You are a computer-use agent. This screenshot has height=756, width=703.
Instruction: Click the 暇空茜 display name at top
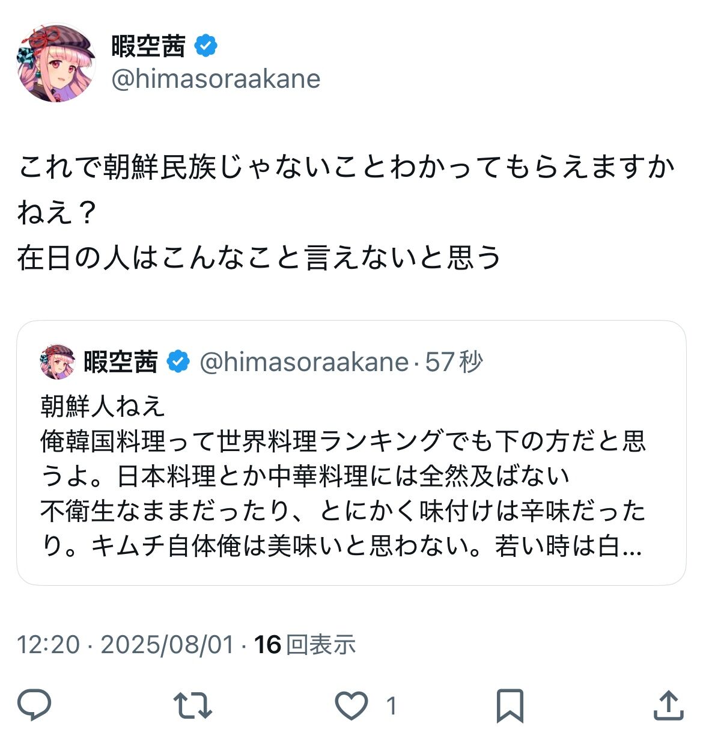(x=148, y=46)
